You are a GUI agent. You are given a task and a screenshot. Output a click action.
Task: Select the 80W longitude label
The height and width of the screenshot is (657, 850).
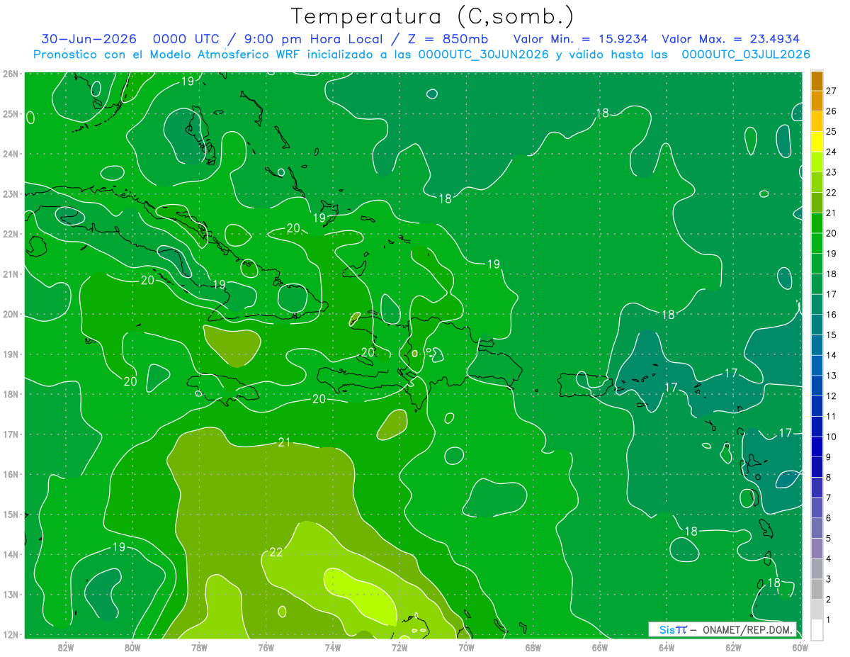132,646
